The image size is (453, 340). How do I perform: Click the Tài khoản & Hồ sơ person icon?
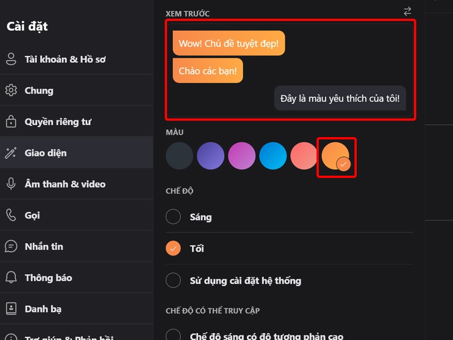pyautogui.click(x=11, y=59)
